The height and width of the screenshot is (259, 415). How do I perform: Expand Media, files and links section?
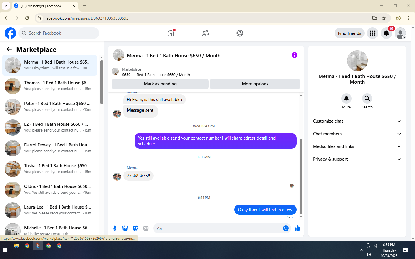[x=357, y=146]
